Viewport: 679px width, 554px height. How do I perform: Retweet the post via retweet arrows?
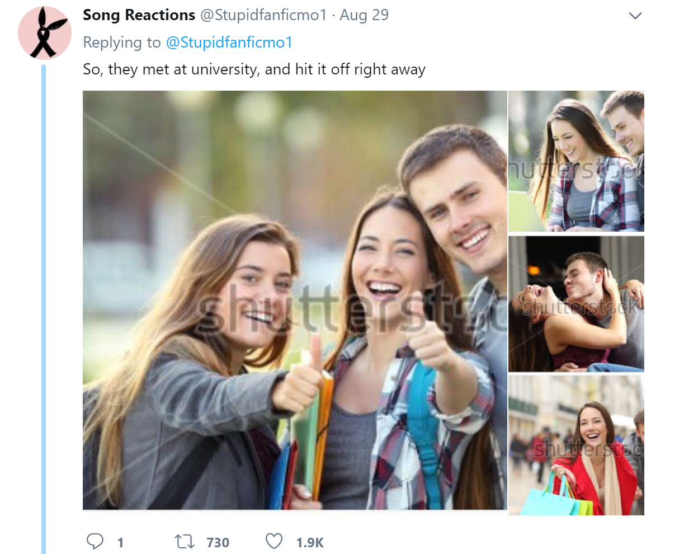184,542
